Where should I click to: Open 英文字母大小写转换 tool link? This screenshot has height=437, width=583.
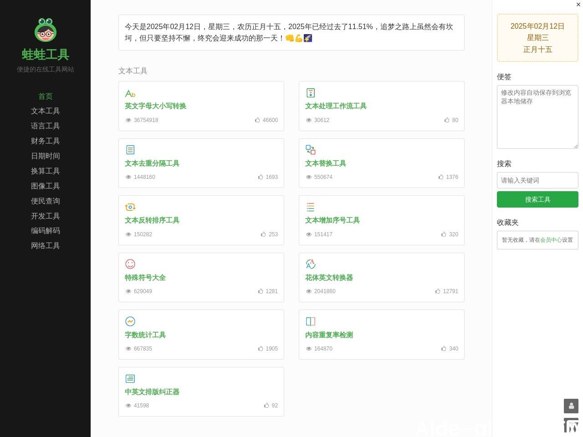click(x=155, y=106)
